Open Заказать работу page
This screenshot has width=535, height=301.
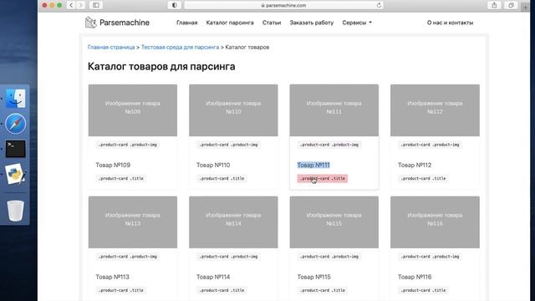(x=312, y=23)
